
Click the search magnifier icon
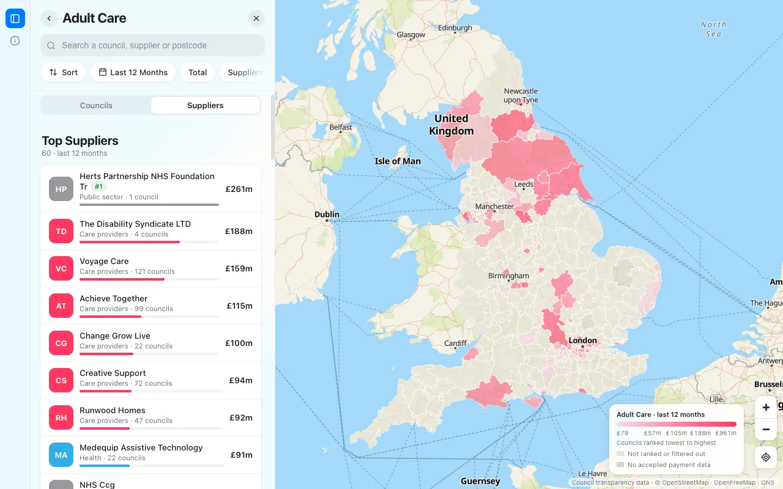coord(52,45)
